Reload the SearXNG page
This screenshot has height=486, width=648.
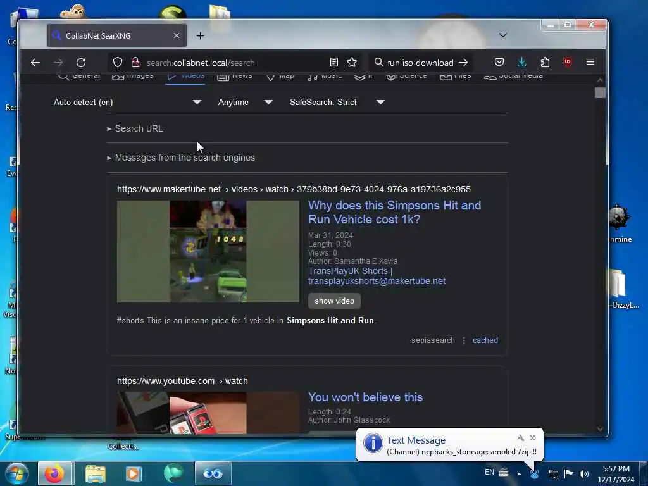[x=81, y=63]
